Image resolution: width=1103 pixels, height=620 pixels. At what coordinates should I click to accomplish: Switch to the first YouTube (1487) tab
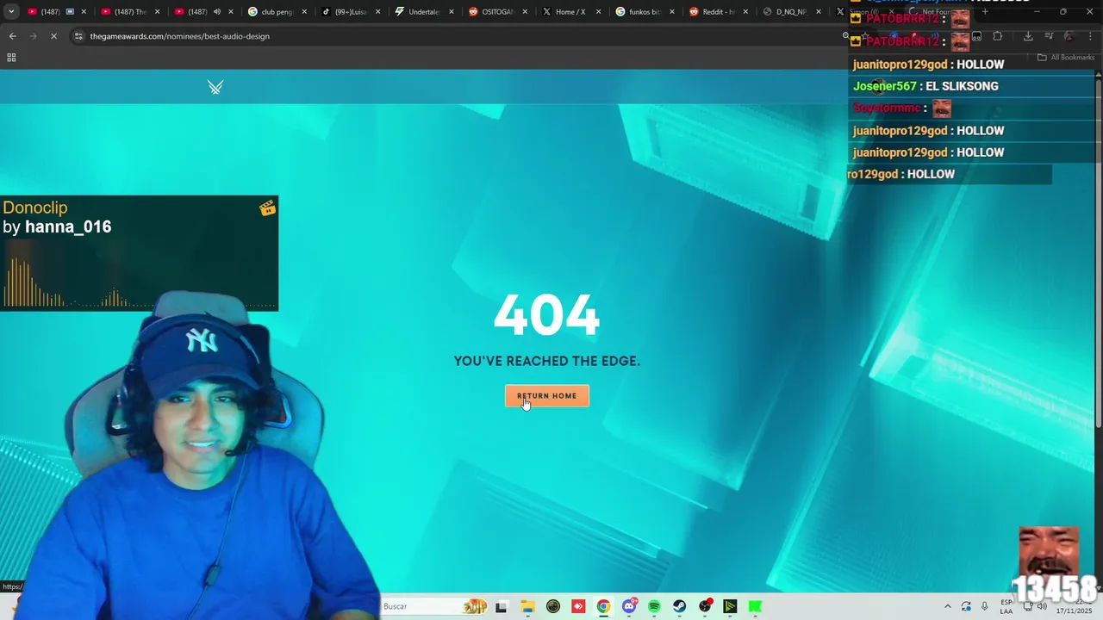(x=56, y=12)
